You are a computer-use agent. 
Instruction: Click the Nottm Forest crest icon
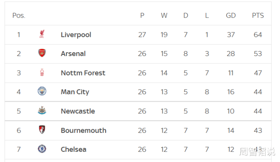click(x=42, y=73)
